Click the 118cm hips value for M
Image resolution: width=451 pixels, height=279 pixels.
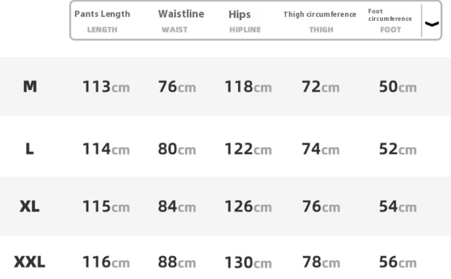248,87
